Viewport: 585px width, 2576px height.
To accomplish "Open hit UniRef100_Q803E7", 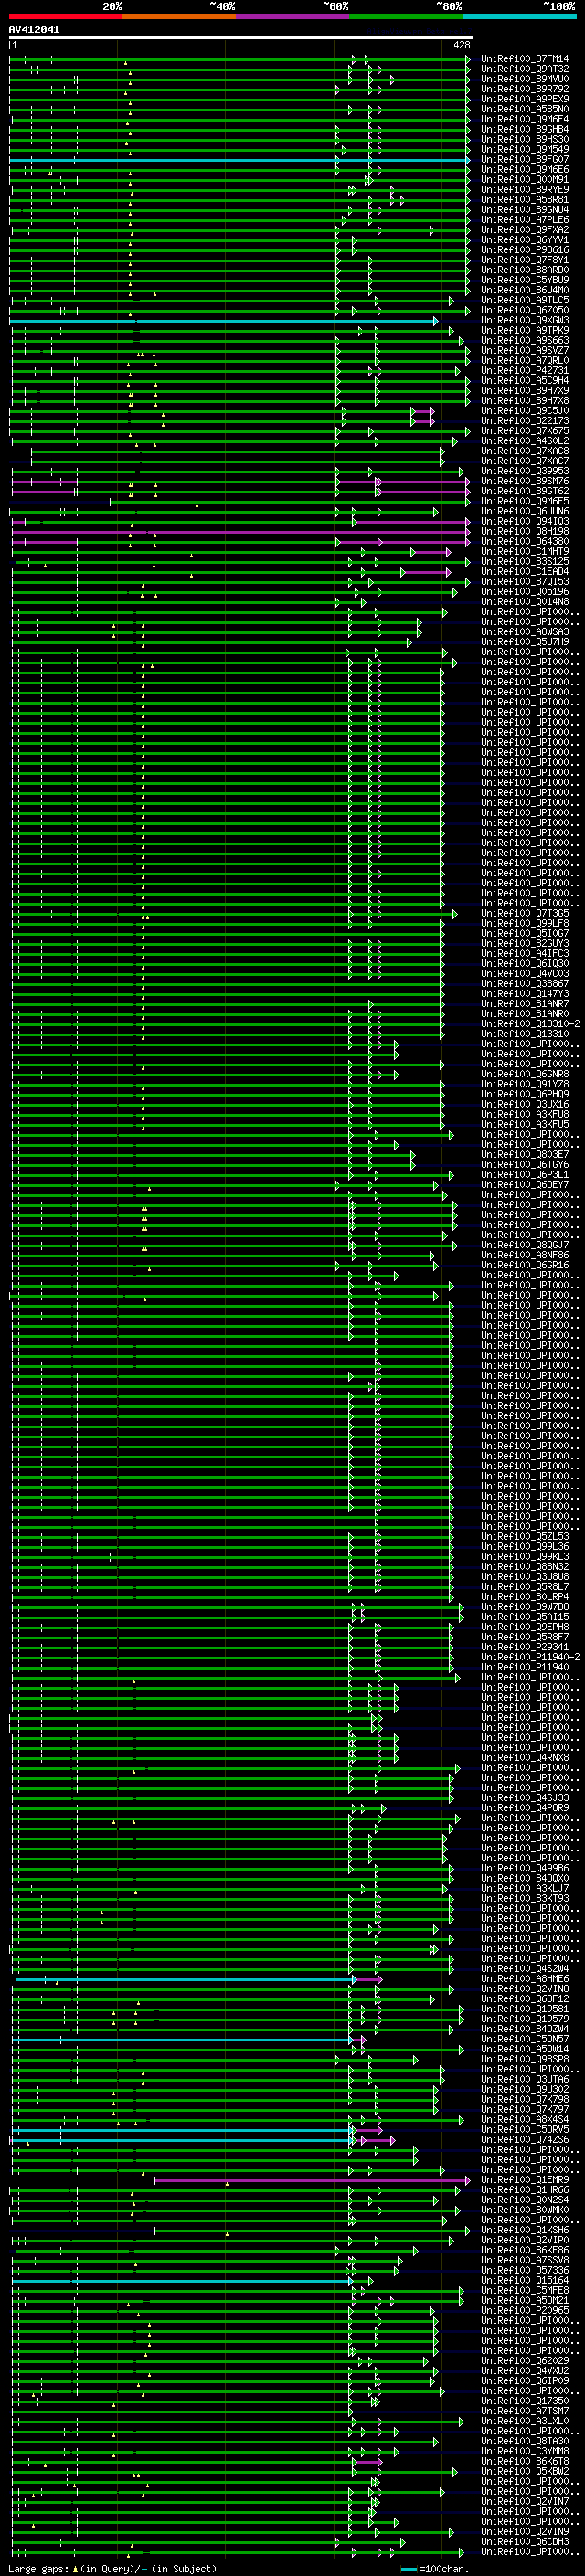I will click(x=525, y=1154).
